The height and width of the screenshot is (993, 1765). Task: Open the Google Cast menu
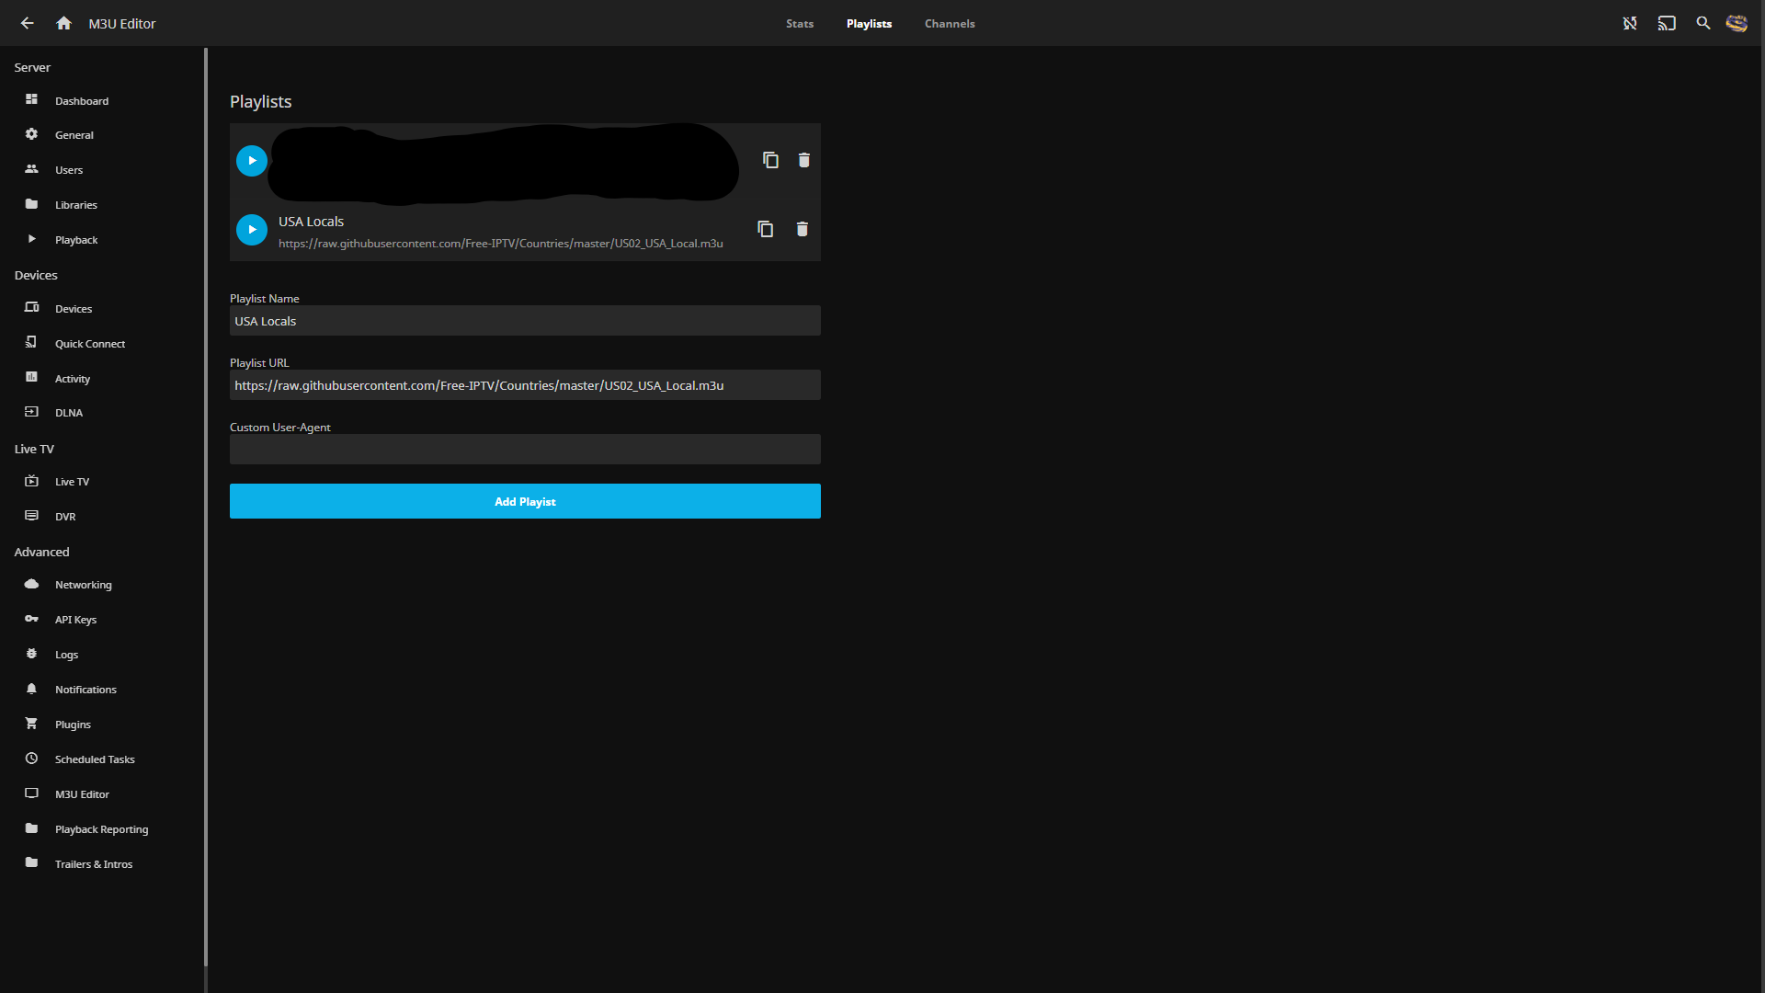coord(1667,23)
